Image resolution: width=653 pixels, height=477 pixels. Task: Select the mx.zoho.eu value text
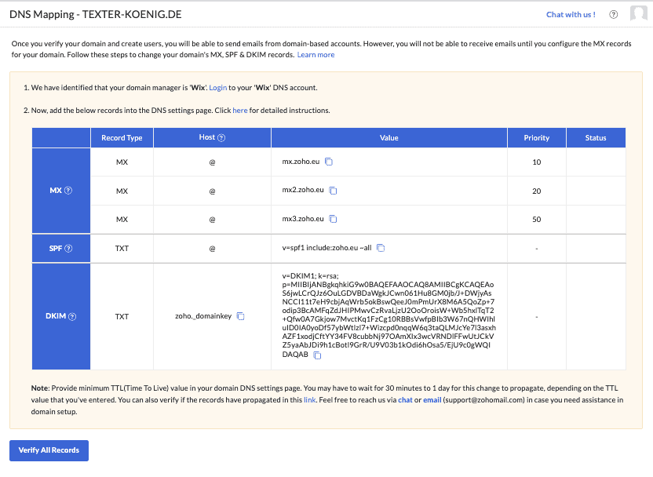tap(301, 162)
